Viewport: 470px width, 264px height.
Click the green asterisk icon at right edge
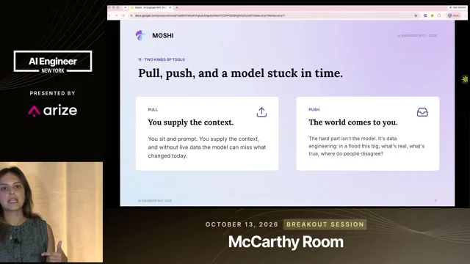click(465, 79)
